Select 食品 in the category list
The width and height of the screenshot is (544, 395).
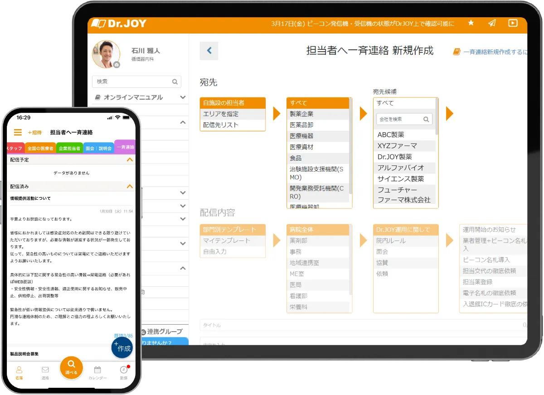coord(318,158)
